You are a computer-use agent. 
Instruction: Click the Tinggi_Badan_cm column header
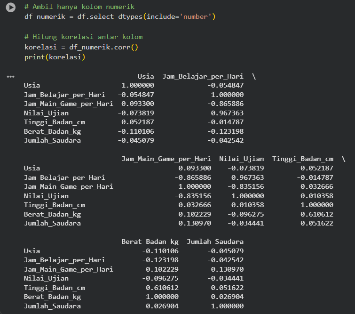pos(303,159)
